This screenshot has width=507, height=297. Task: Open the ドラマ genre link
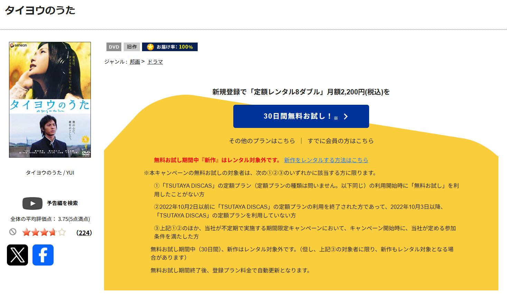(155, 62)
